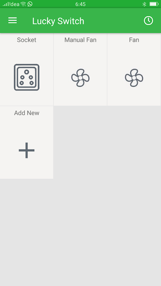Image resolution: width=161 pixels, height=286 pixels.
Task: Select the Fan label text
Action: click(x=134, y=40)
